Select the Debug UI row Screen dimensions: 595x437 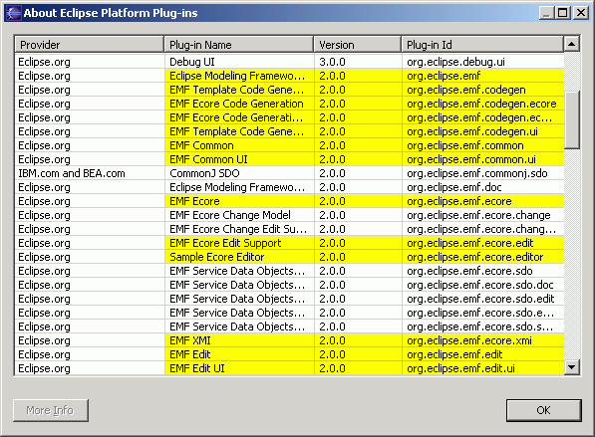tap(290, 62)
